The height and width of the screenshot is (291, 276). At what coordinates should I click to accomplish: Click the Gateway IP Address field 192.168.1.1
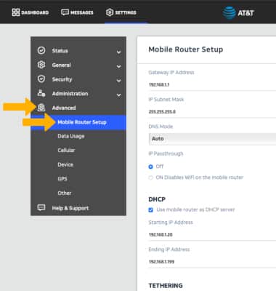point(212,84)
